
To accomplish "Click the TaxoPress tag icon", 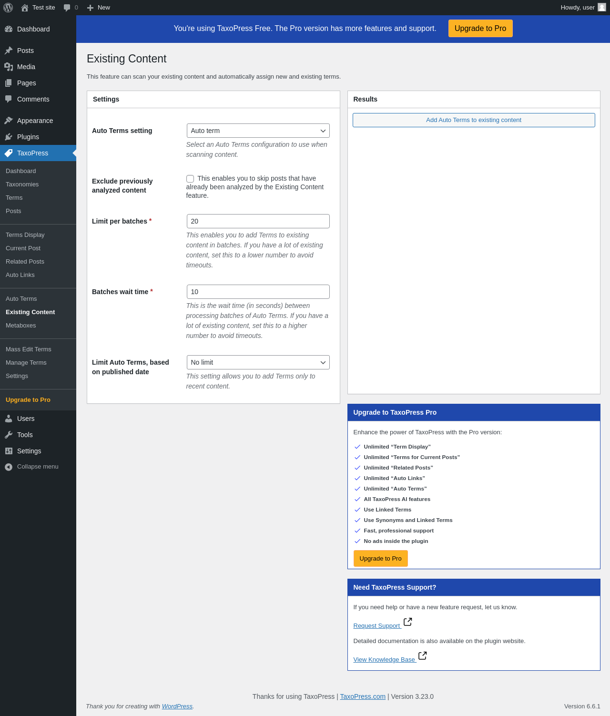I will point(9,153).
